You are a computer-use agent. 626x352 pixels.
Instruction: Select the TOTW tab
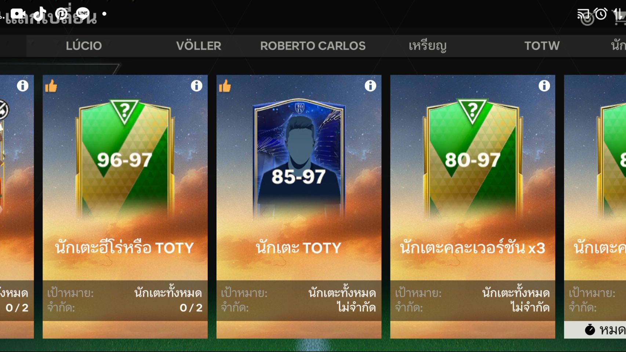pos(542,46)
